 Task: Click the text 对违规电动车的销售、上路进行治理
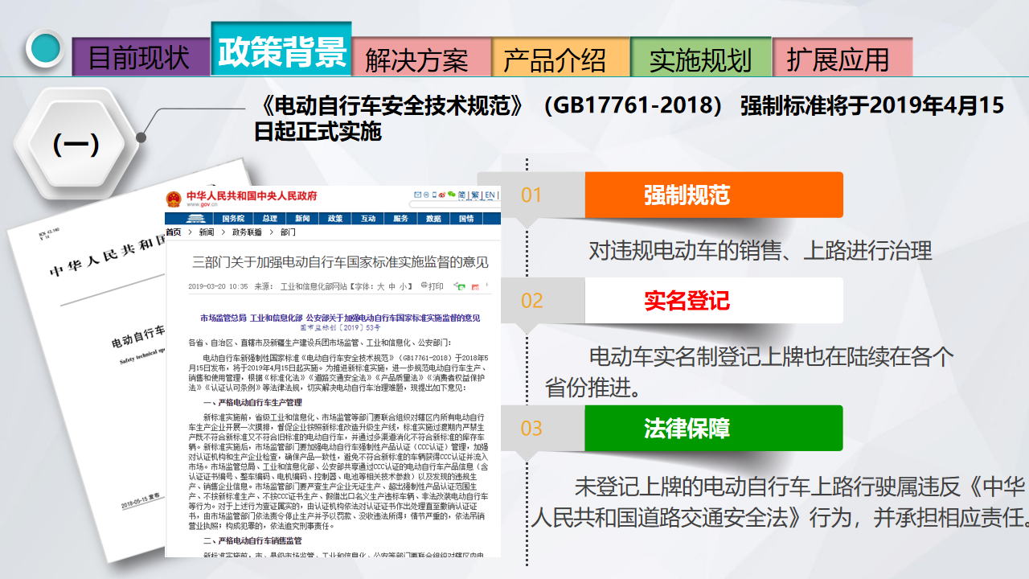pos(760,250)
